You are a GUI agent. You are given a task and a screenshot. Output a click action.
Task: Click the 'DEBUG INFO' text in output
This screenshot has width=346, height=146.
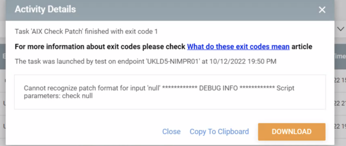[218, 88]
